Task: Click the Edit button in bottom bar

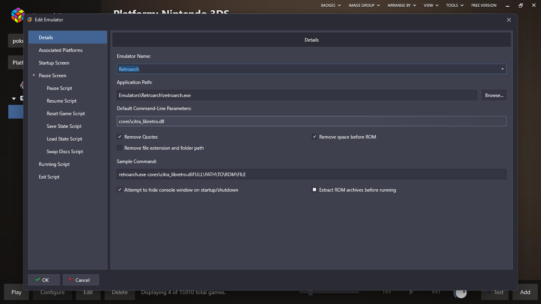Action: [x=88, y=292]
